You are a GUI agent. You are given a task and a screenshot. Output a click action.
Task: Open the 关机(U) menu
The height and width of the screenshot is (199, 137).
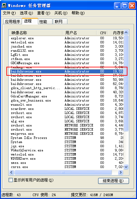pyautogui.click(x=61, y=13)
